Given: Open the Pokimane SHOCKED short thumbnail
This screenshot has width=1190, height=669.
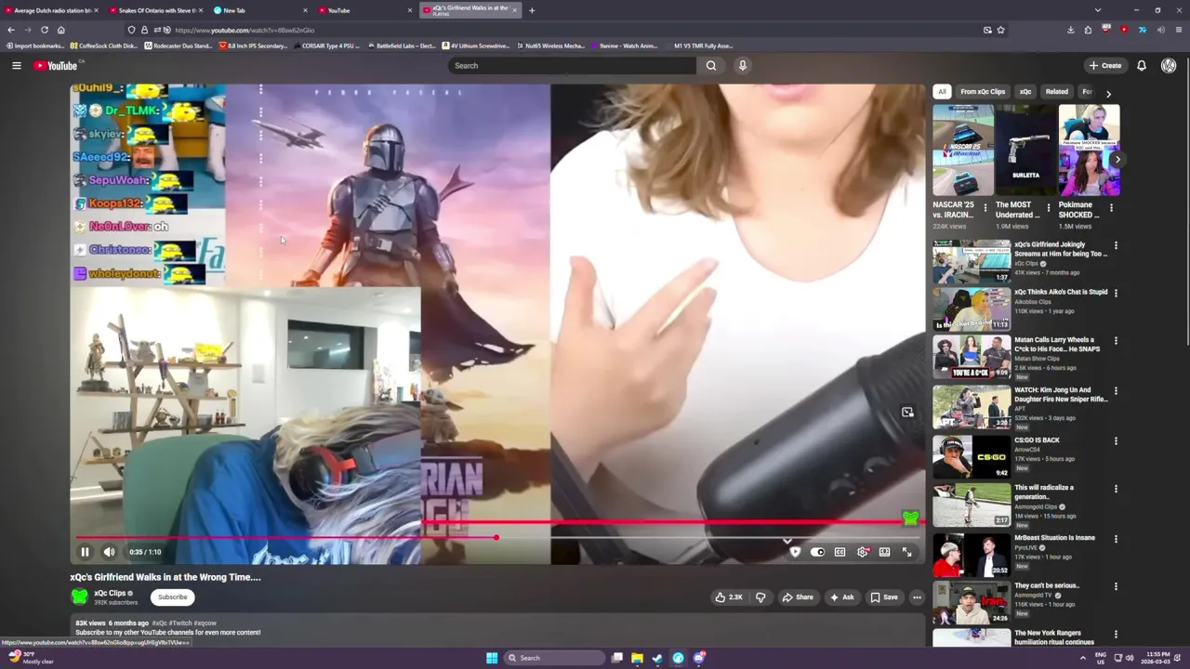Looking at the screenshot, I should (x=1089, y=150).
